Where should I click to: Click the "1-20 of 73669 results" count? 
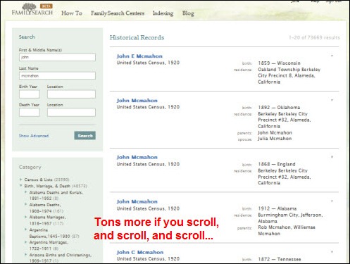point(314,37)
